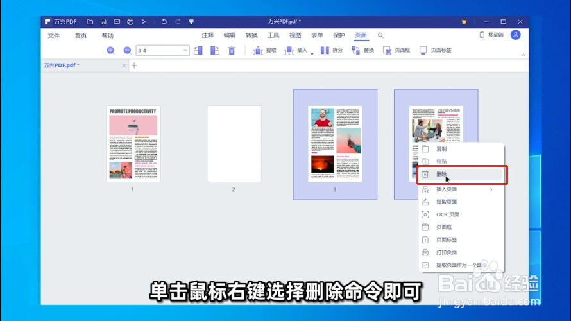Zoom in thumbnails with plus icon

(111, 50)
